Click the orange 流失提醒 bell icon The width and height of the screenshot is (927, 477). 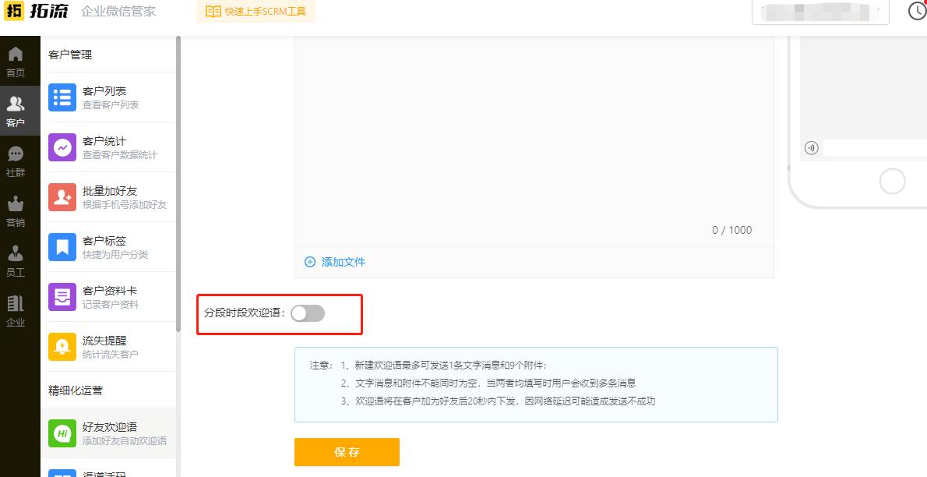coord(62,346)
